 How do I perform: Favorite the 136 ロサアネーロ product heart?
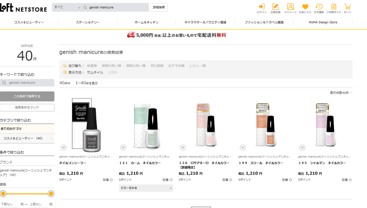point(183,147)
